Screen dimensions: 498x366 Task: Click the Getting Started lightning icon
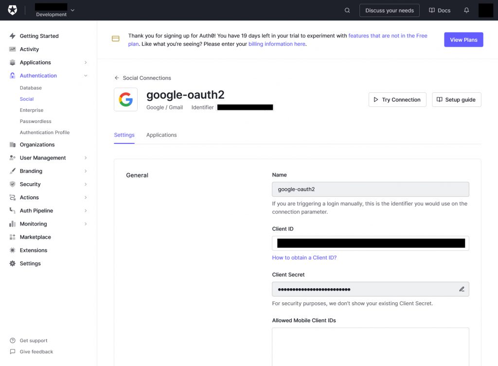[x=12, y=36]
